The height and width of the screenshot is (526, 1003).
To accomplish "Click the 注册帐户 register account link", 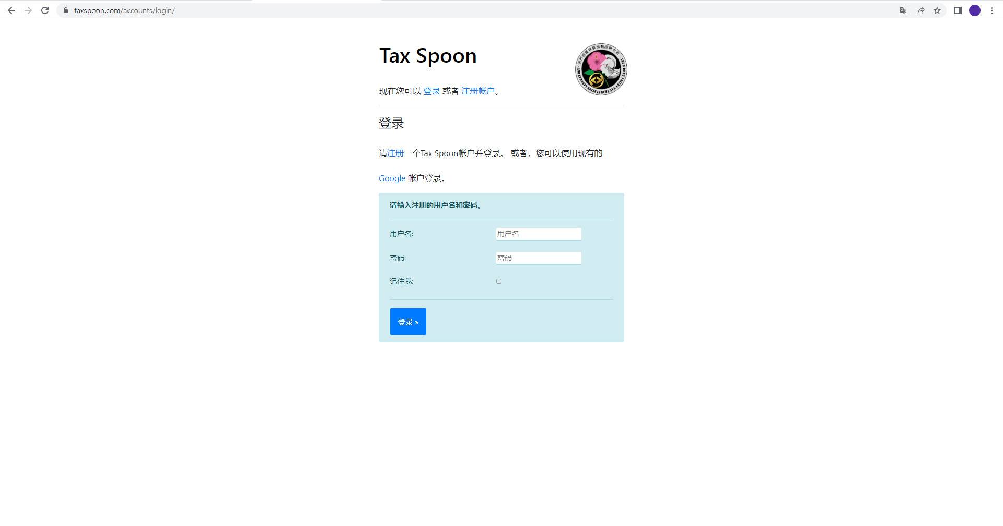I will point(477,91).
